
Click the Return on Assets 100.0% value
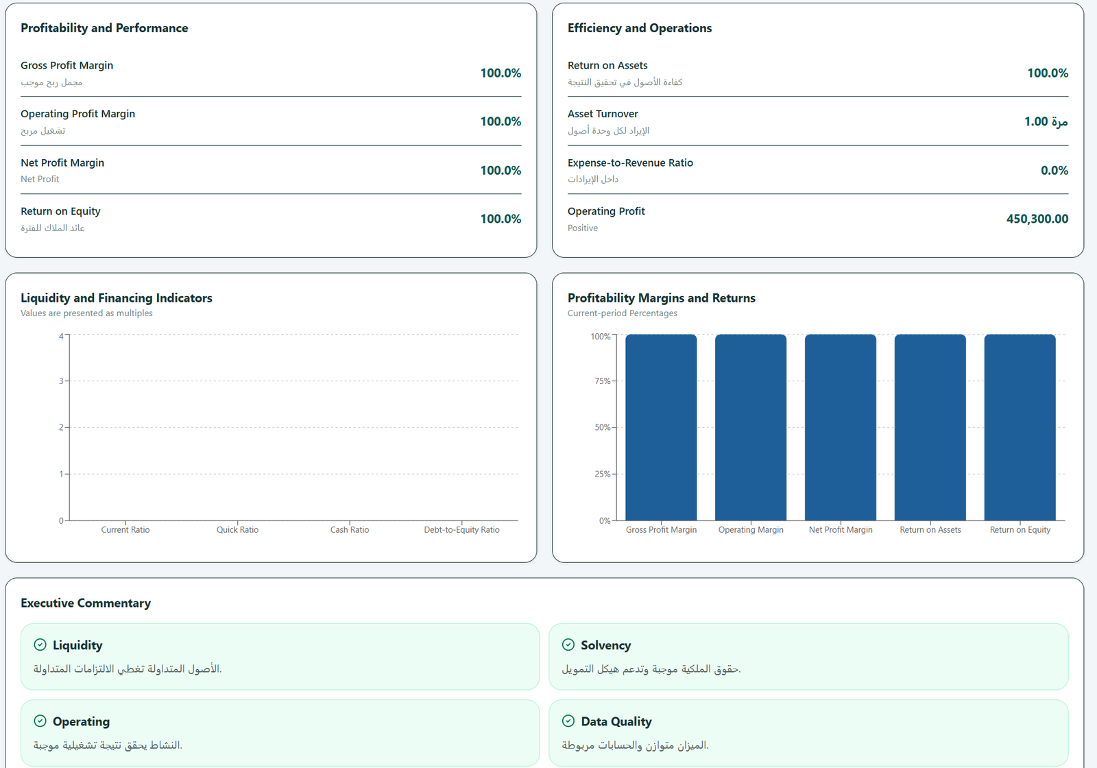[1048, 73]
